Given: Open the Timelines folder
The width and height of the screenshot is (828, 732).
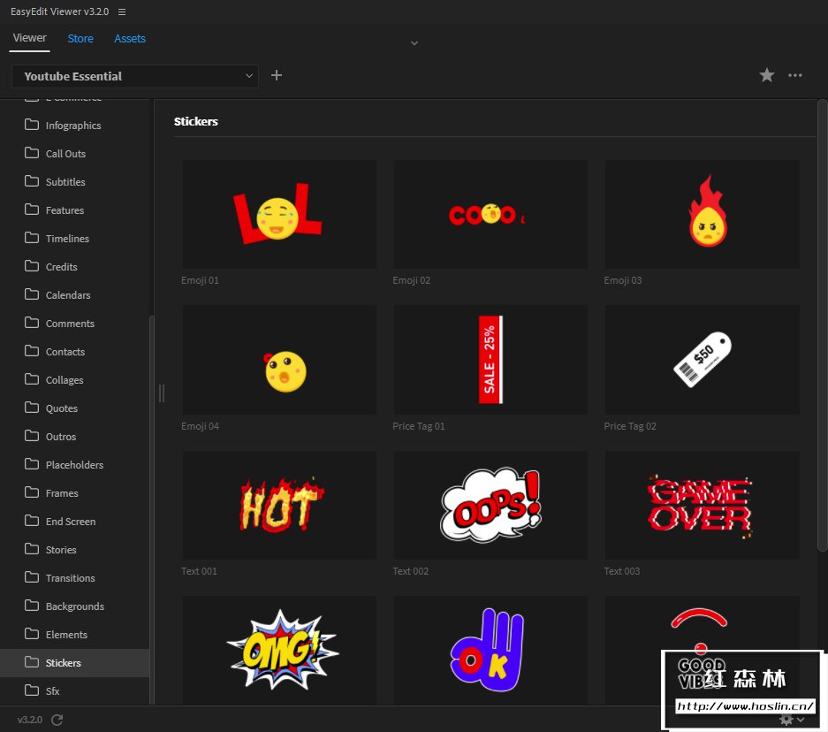Looking at the screenshot, I should tap(75, 238).
